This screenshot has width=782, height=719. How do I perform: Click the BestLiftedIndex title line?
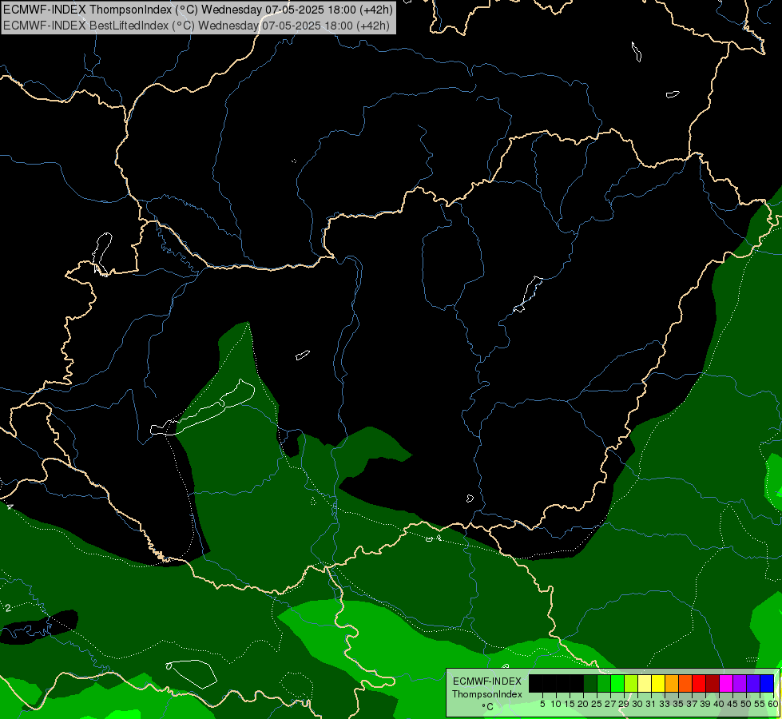coord(196,25)
